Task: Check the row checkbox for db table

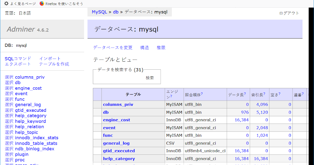Action: point(97,112)
